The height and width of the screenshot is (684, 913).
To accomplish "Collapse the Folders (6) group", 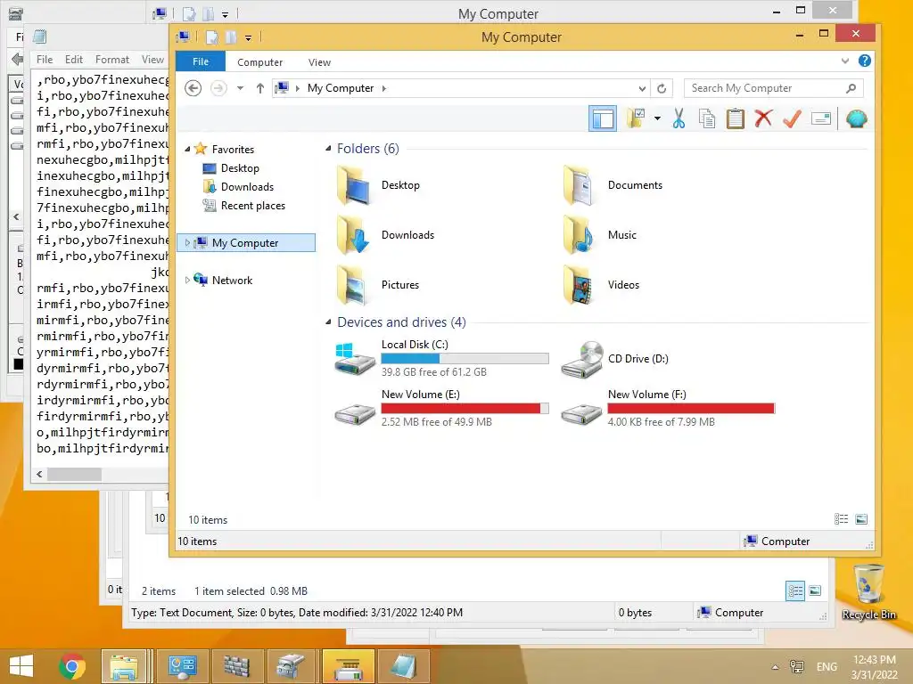I will click(x=328, y=149).
